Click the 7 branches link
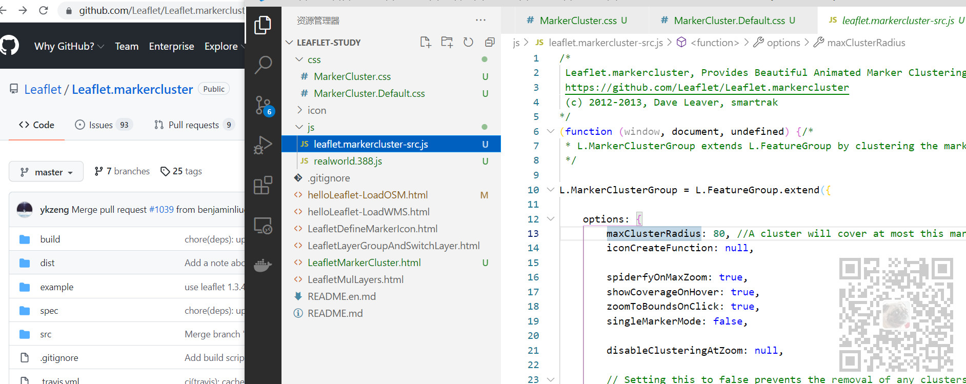 pos(122,171)
